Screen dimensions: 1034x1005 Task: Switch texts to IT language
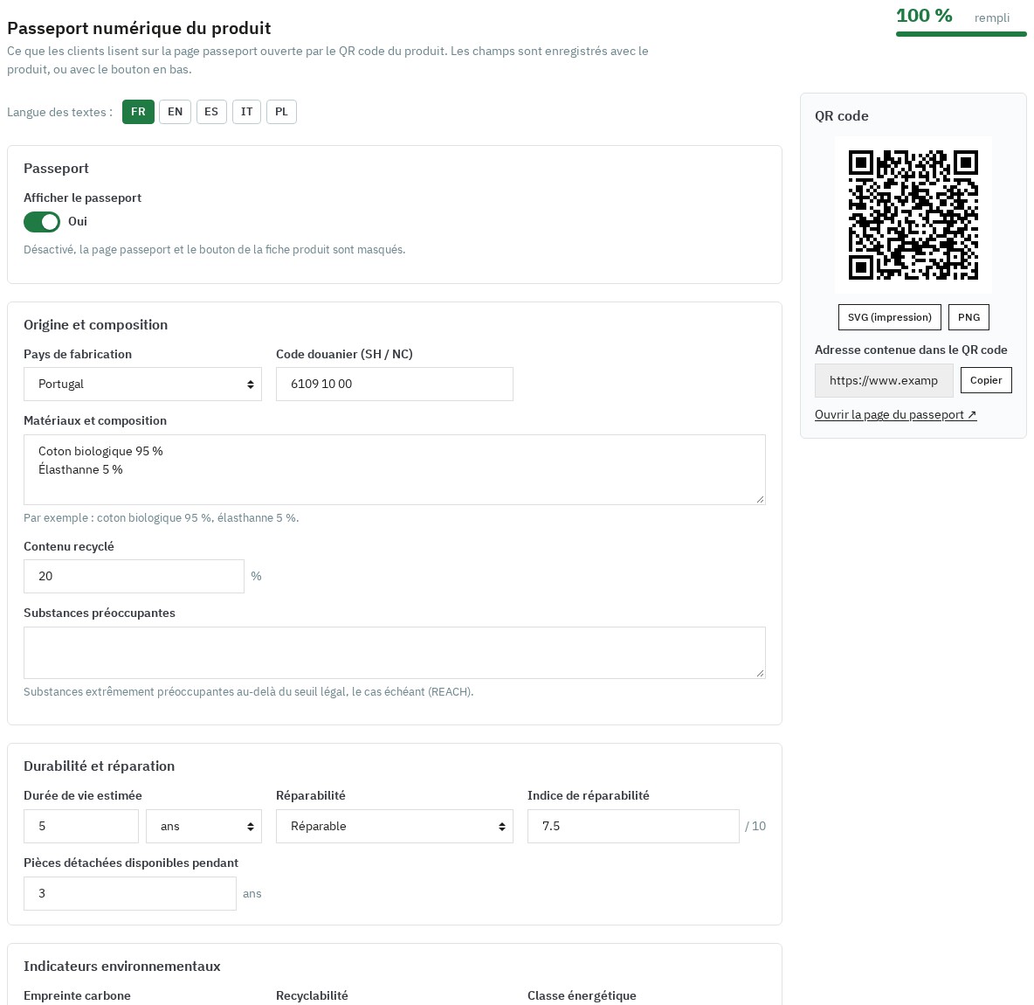pyautogui.click(x=246, y=112)
